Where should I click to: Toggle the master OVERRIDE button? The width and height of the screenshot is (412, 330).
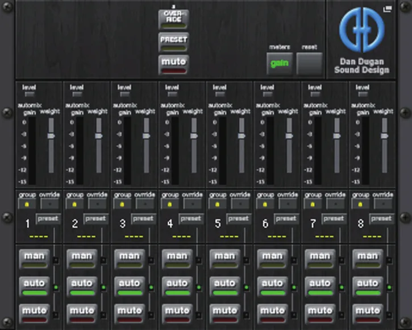pyautogui.click(x=174, y=19)
